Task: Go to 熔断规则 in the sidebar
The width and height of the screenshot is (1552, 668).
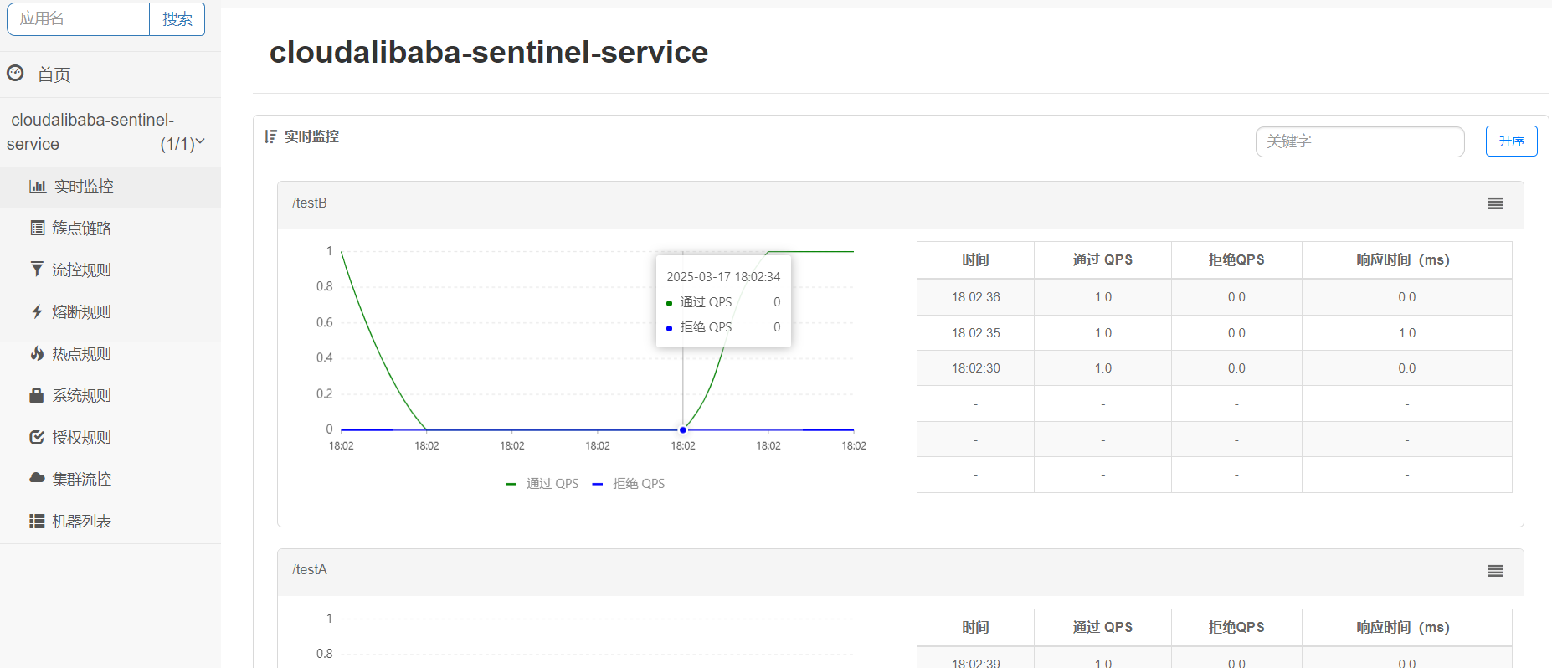Action: tap(110, 312)
